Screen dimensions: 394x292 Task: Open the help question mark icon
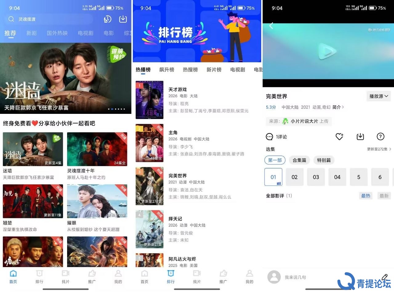click(x=380, y=137)
